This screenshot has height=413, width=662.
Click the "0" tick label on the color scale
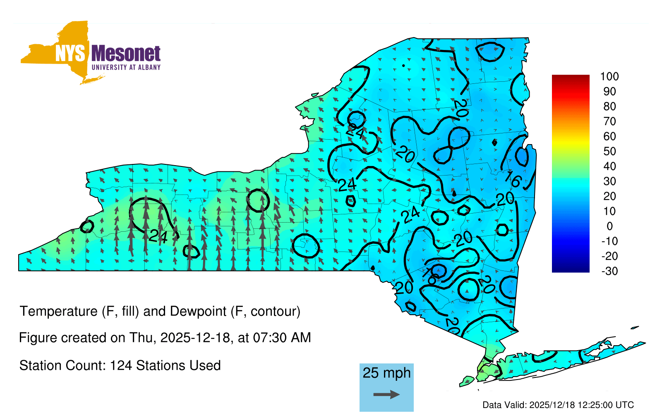point(609,226)
